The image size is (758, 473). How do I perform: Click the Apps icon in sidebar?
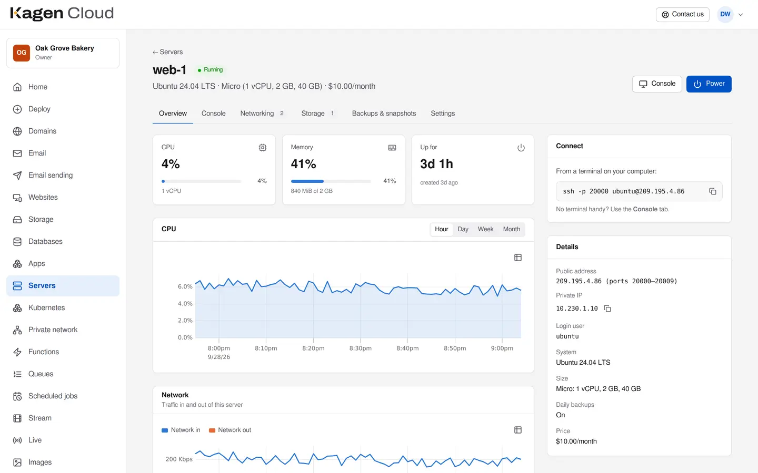[x=17, y=264]
